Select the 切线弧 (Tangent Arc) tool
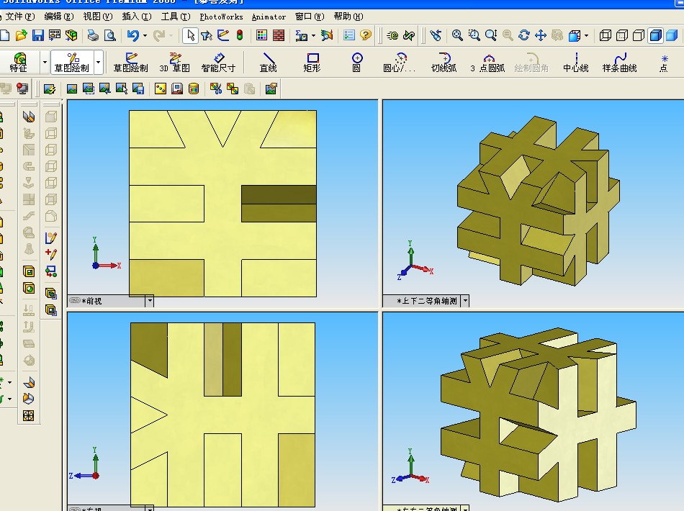 click(444, 63)
